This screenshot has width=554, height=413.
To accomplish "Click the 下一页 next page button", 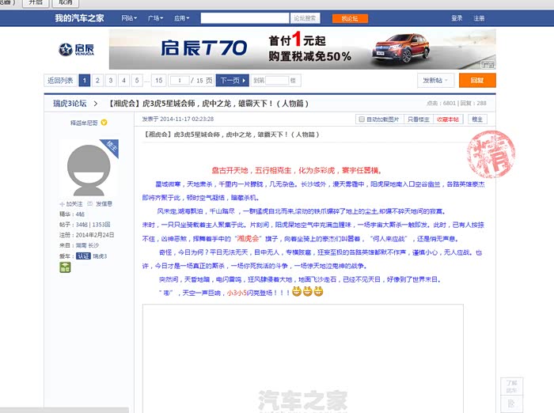I will pos(229,80).
